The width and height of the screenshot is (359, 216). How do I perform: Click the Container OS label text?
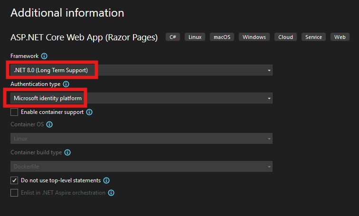(x=27, y=124)
